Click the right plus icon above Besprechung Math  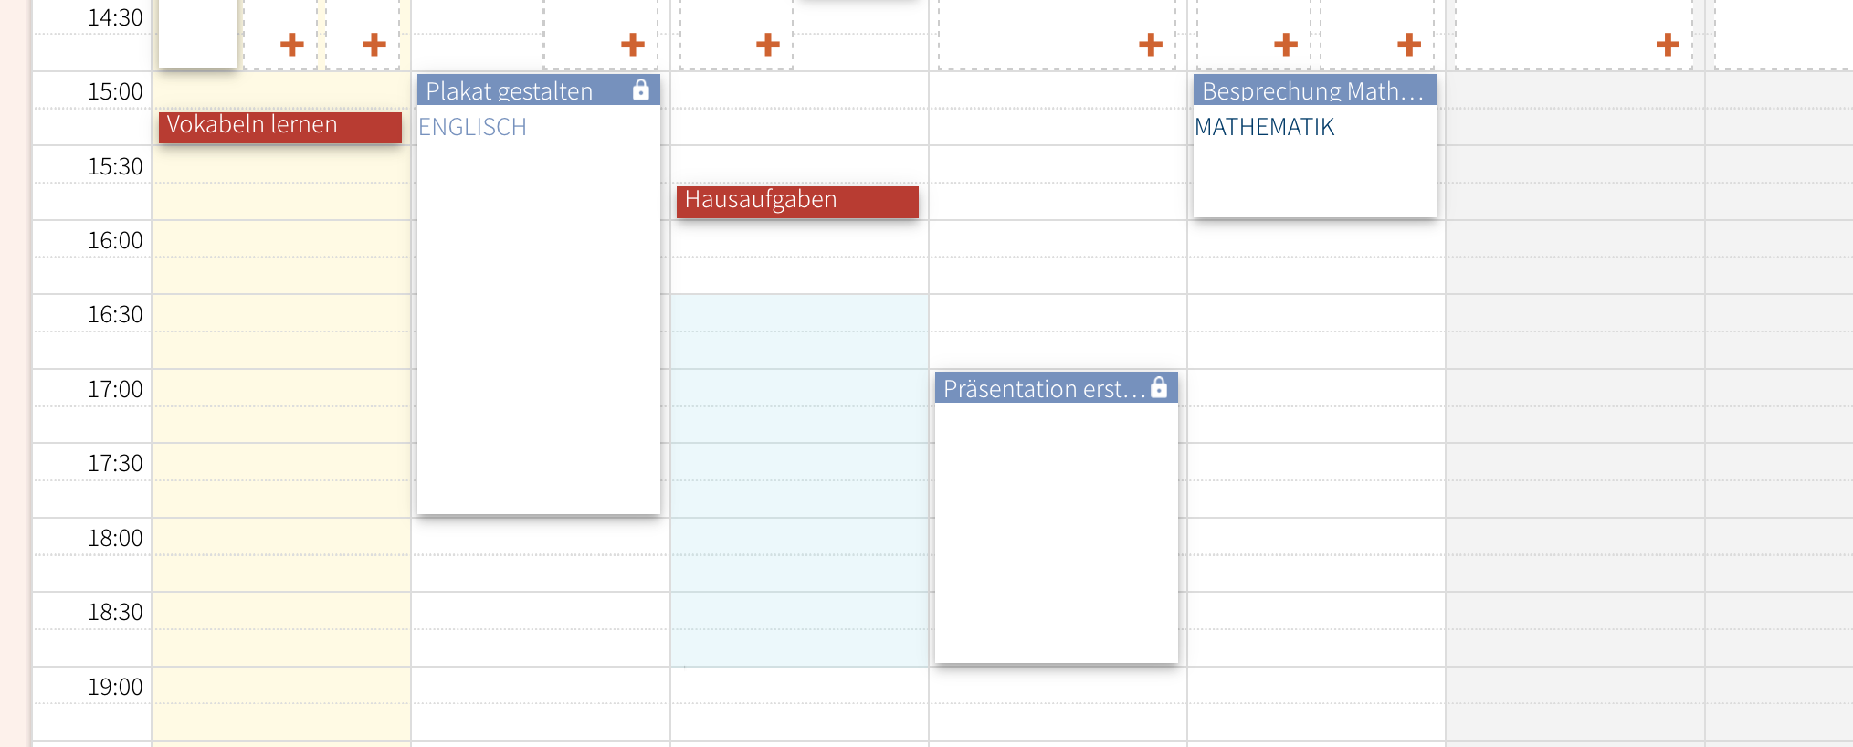click(1409, 44)
